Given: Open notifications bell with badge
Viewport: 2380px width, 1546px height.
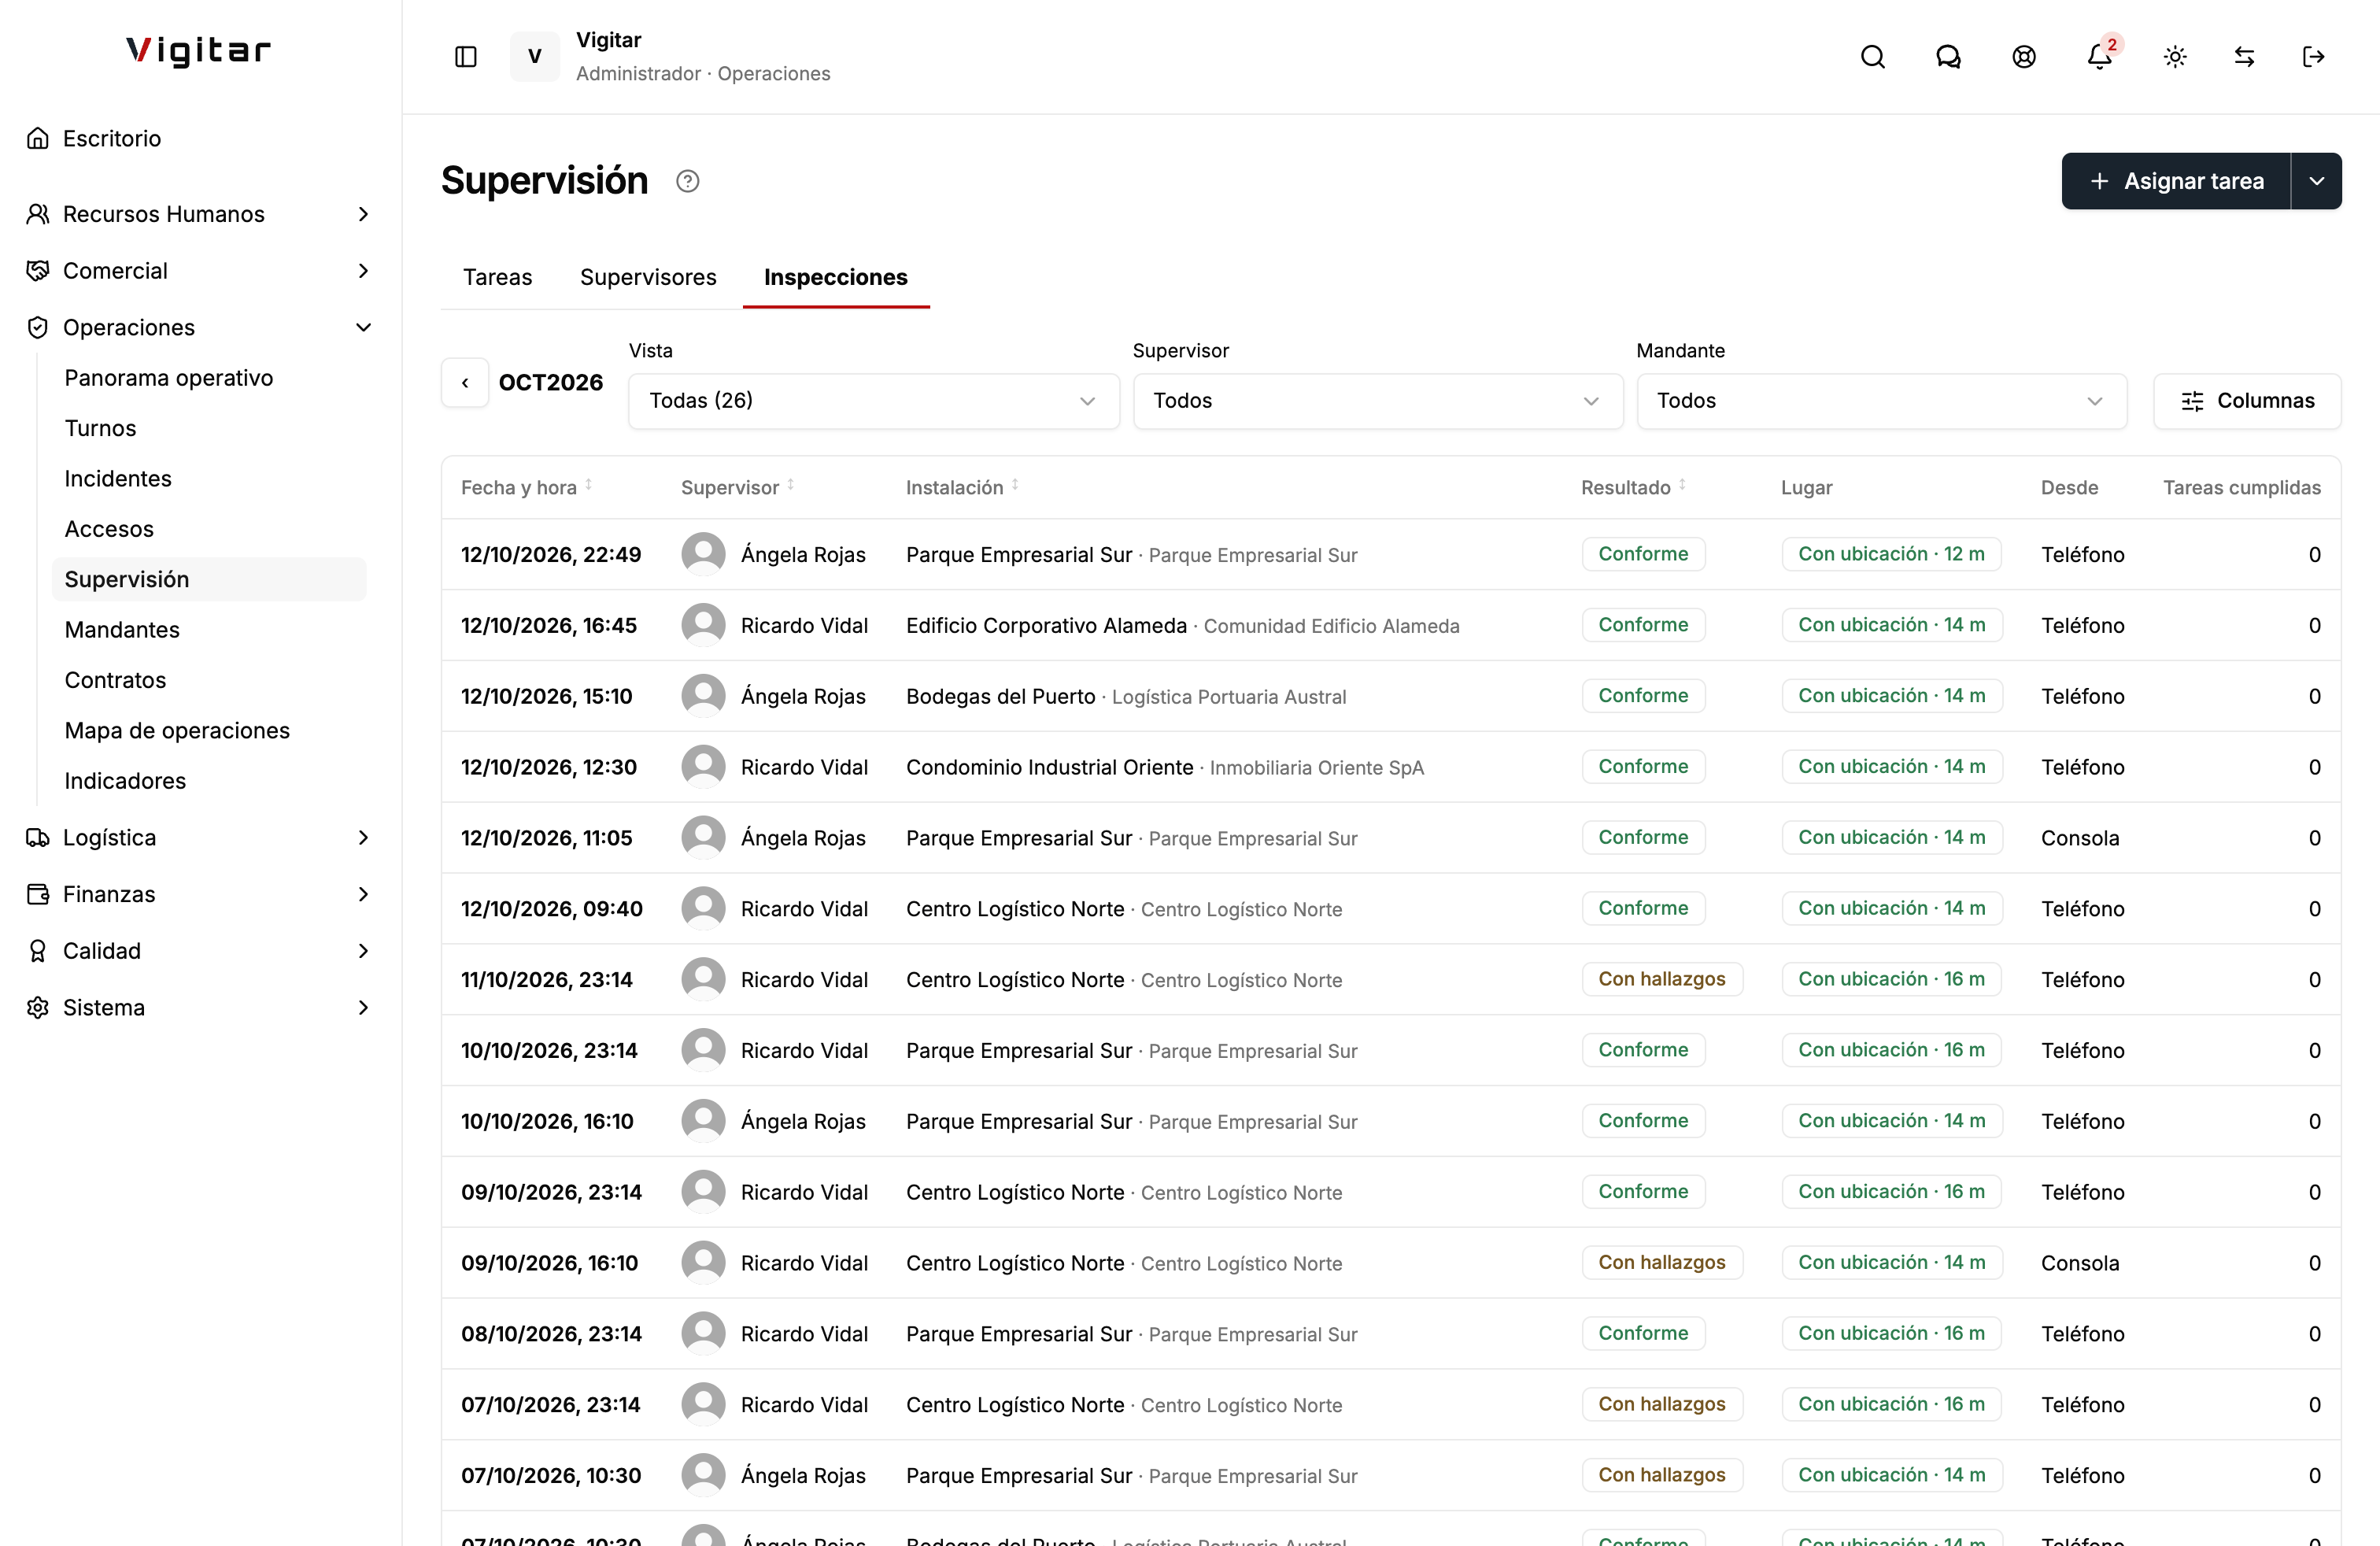Looking at the screenshot, I should pos(2100,56).
